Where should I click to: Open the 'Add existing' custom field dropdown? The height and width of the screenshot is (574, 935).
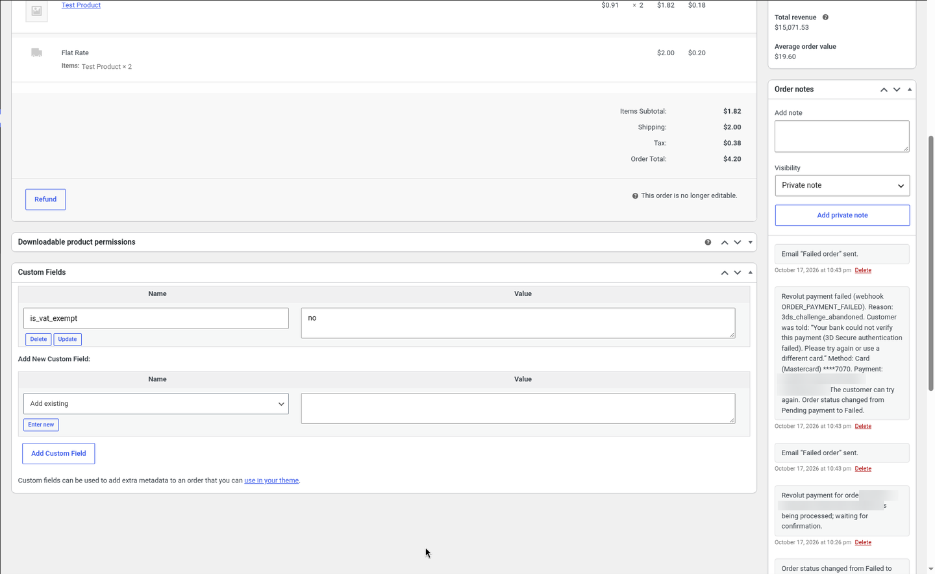[156, 404]
